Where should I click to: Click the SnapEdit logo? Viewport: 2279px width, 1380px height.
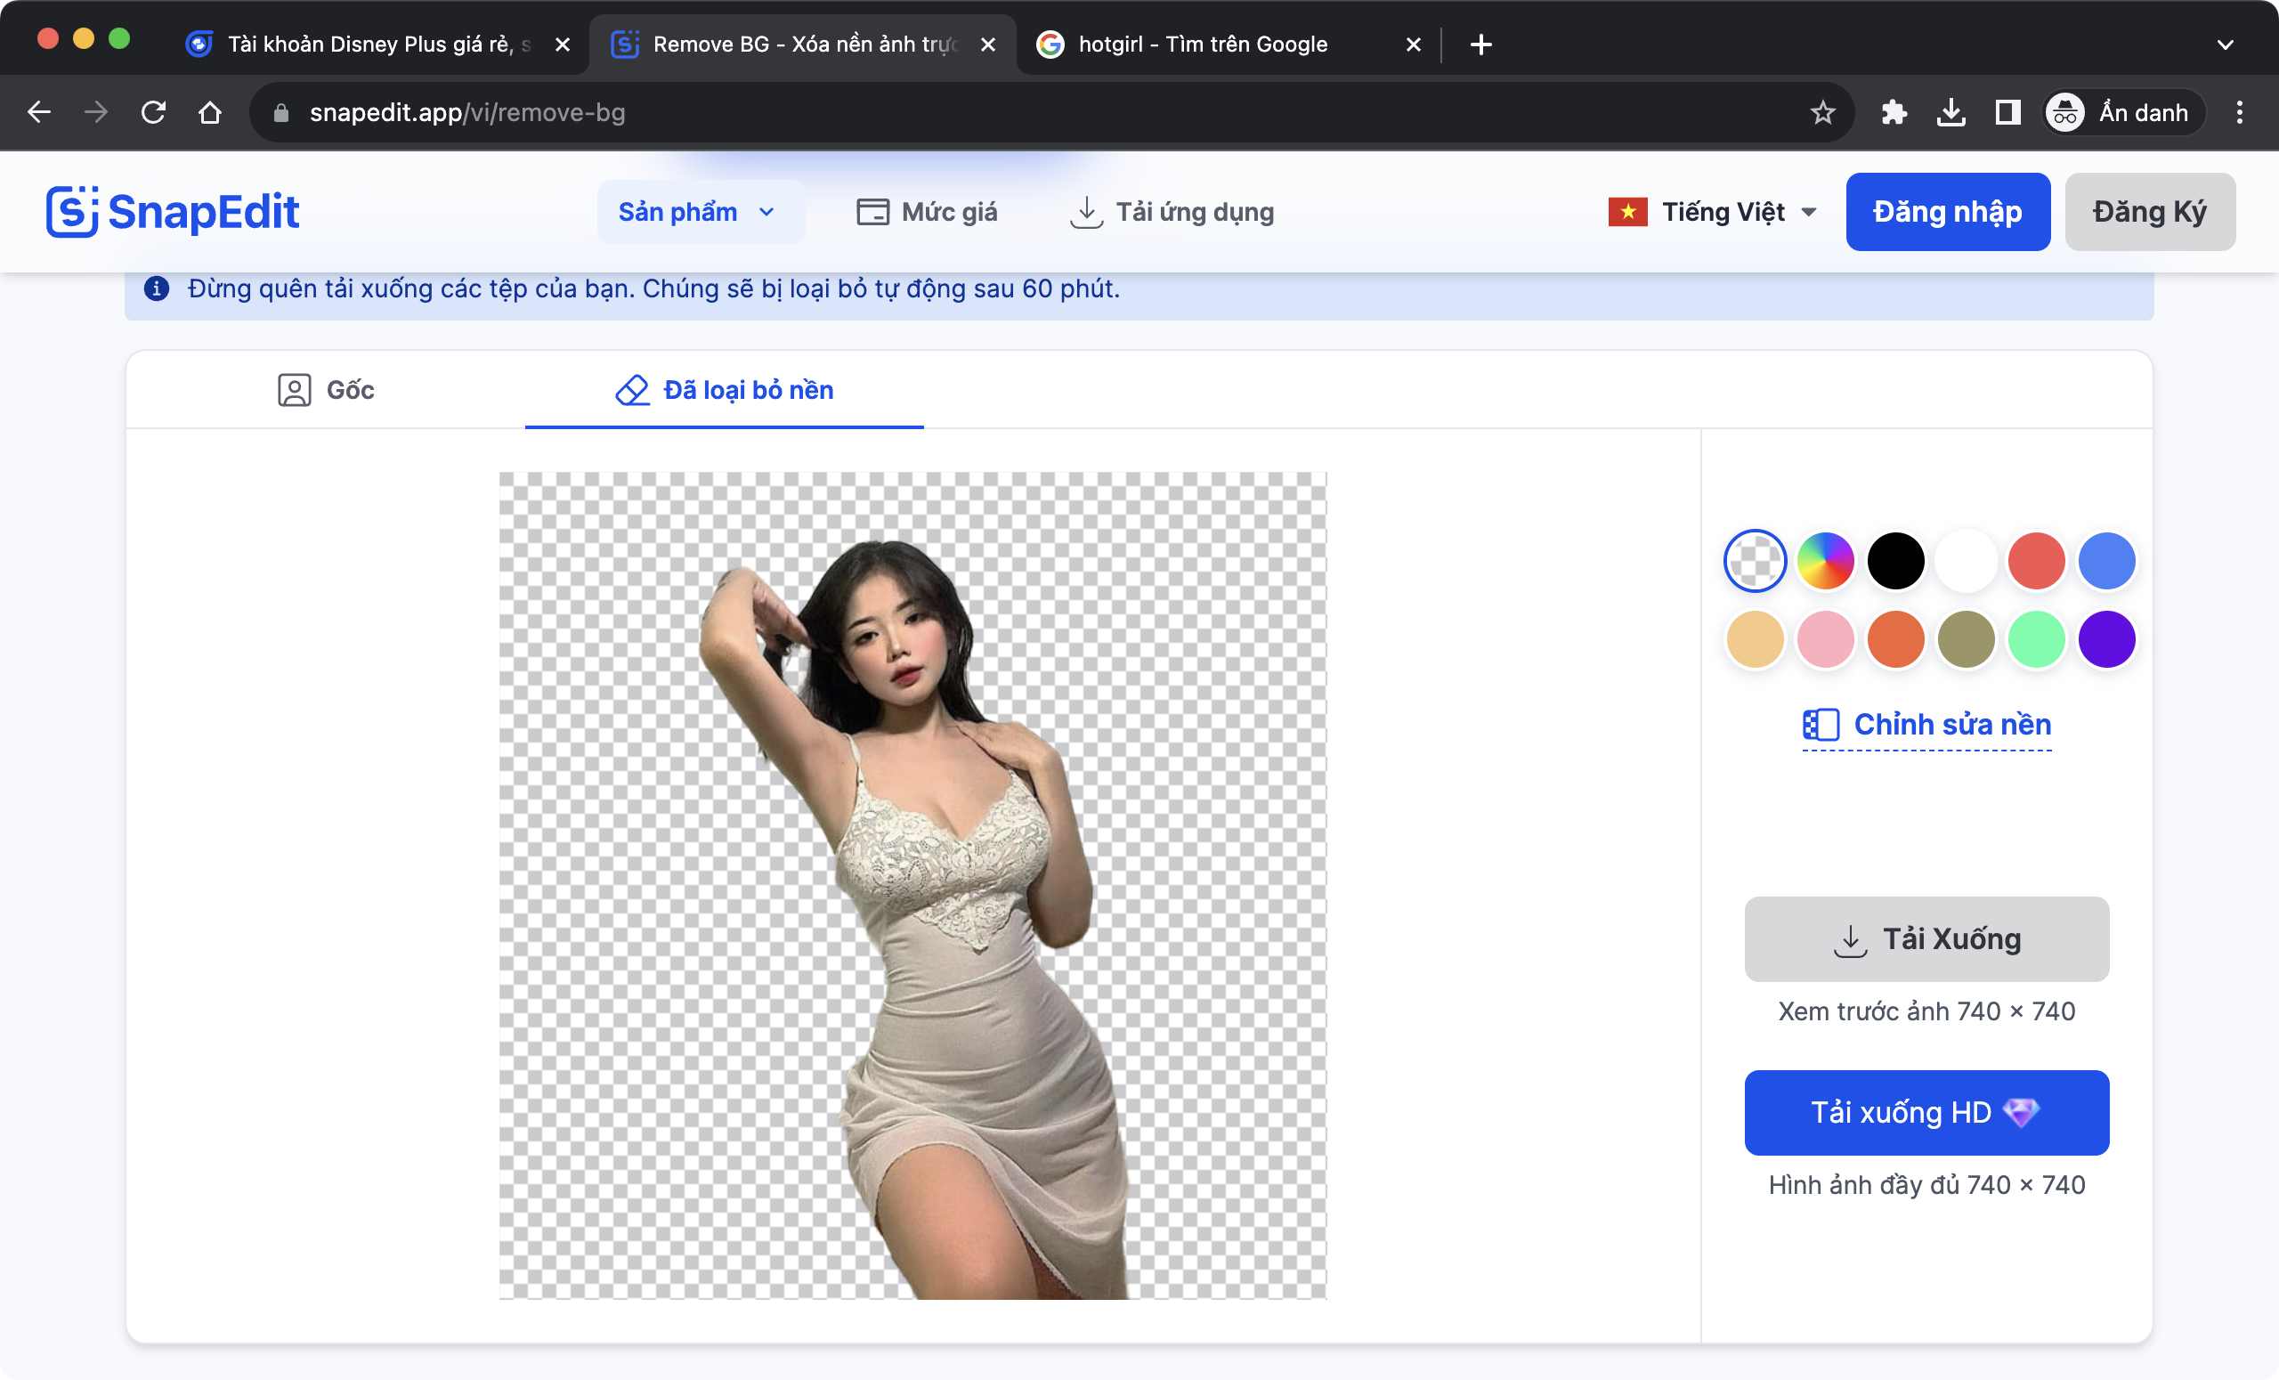tap(172, 212)
